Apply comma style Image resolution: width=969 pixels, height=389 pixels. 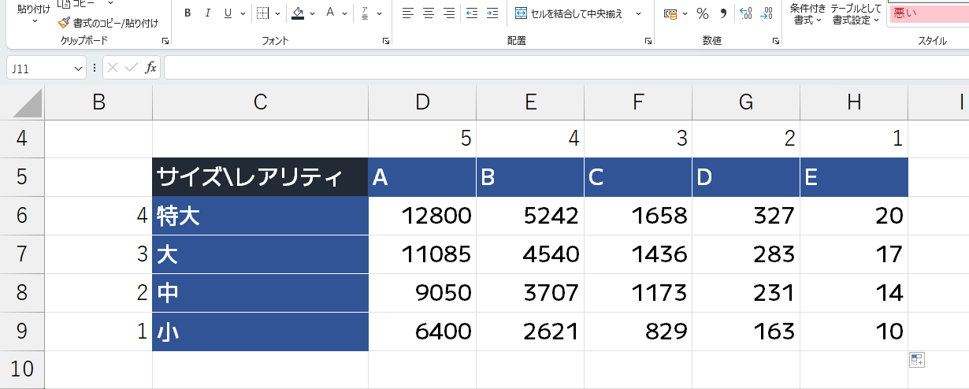point(723,13)
